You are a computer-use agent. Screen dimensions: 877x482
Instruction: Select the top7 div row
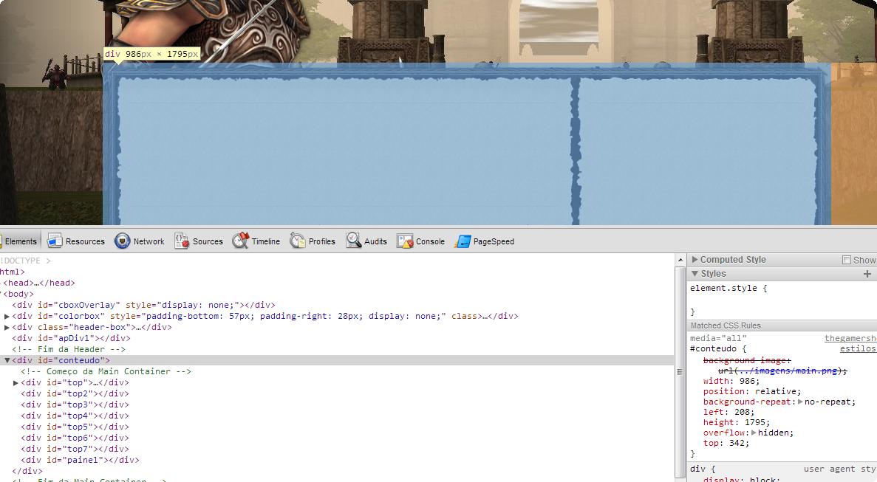[75, 449]
